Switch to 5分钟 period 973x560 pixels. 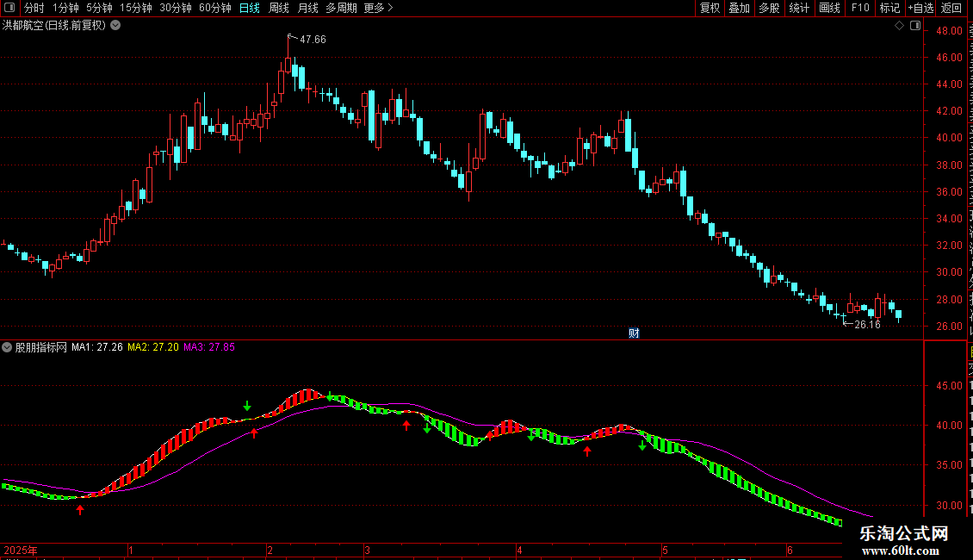99,8
